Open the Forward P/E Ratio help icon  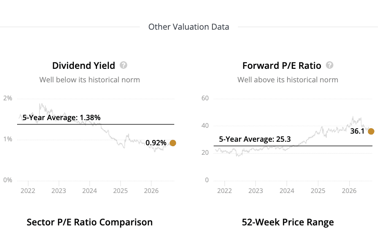[329, 65]
